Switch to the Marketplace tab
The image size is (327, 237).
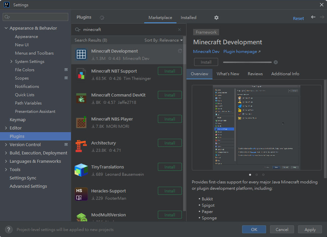[x=160, y=18]
